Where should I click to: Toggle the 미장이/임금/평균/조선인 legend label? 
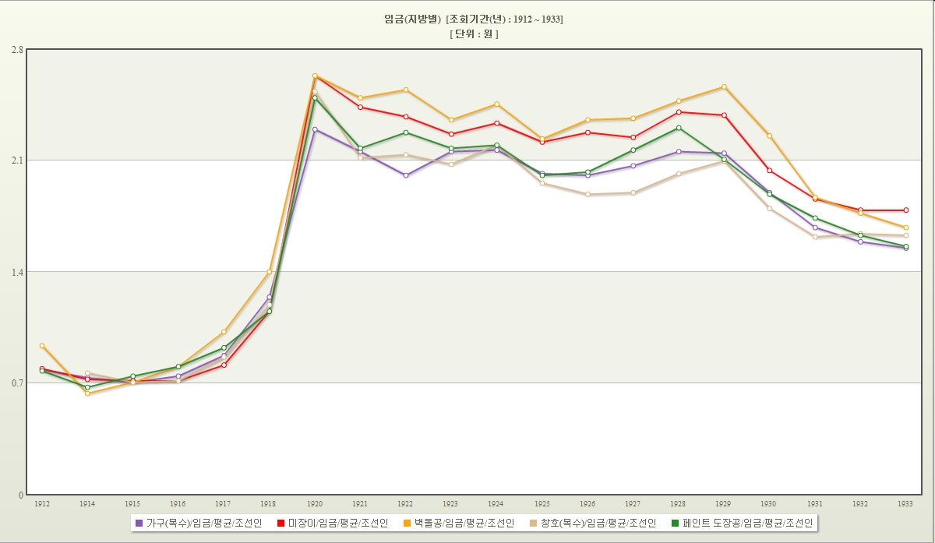pos(337,523)
